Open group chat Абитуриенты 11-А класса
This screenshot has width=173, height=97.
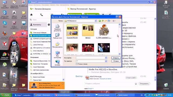[41, 48]
